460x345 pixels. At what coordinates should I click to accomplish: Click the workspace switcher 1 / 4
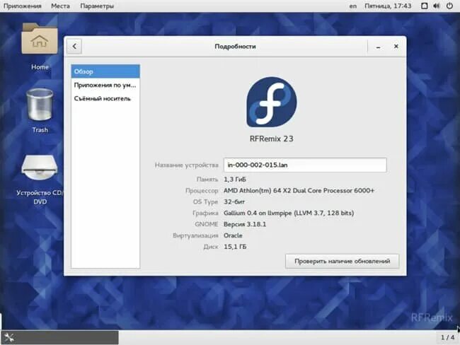click(x=447, y=338)
